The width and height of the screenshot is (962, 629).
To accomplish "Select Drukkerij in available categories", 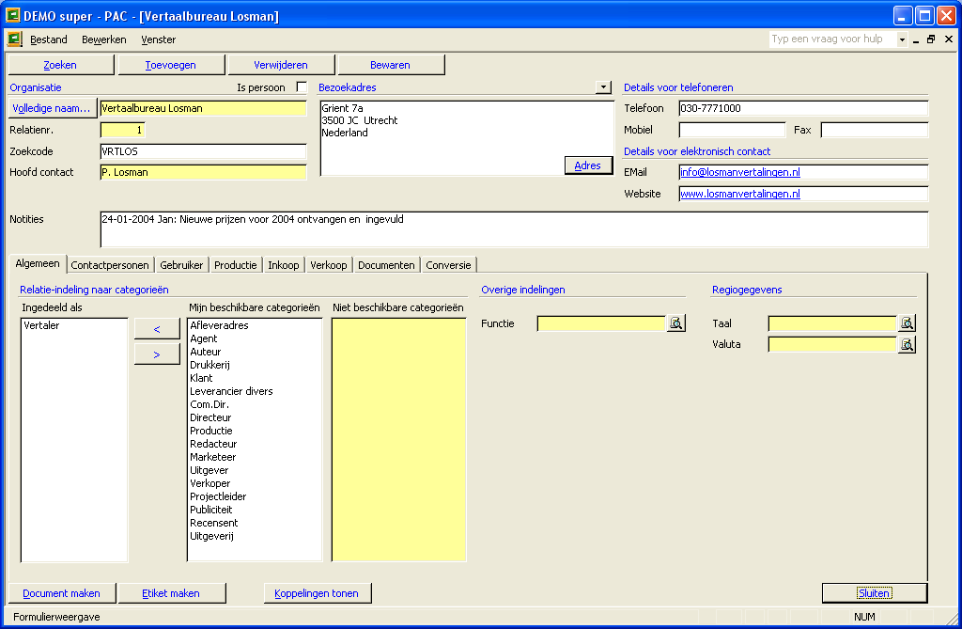I will point(254,365).
